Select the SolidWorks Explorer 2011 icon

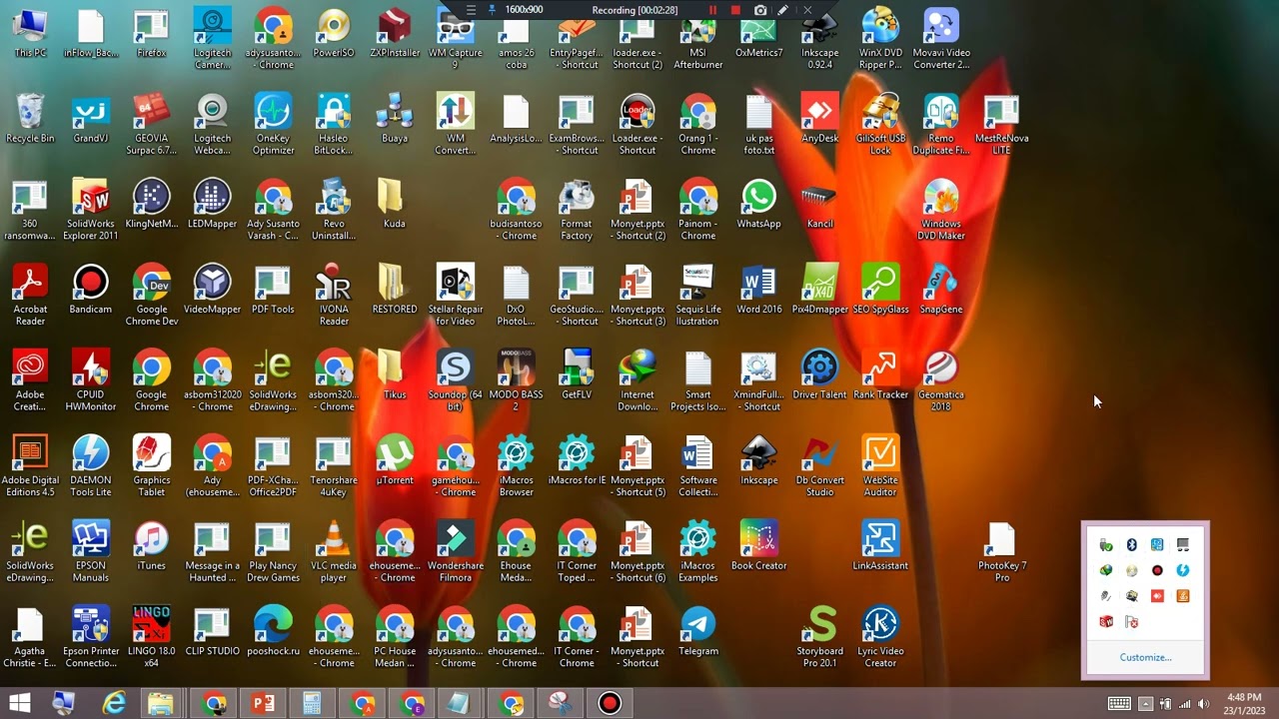coord(91,210)
